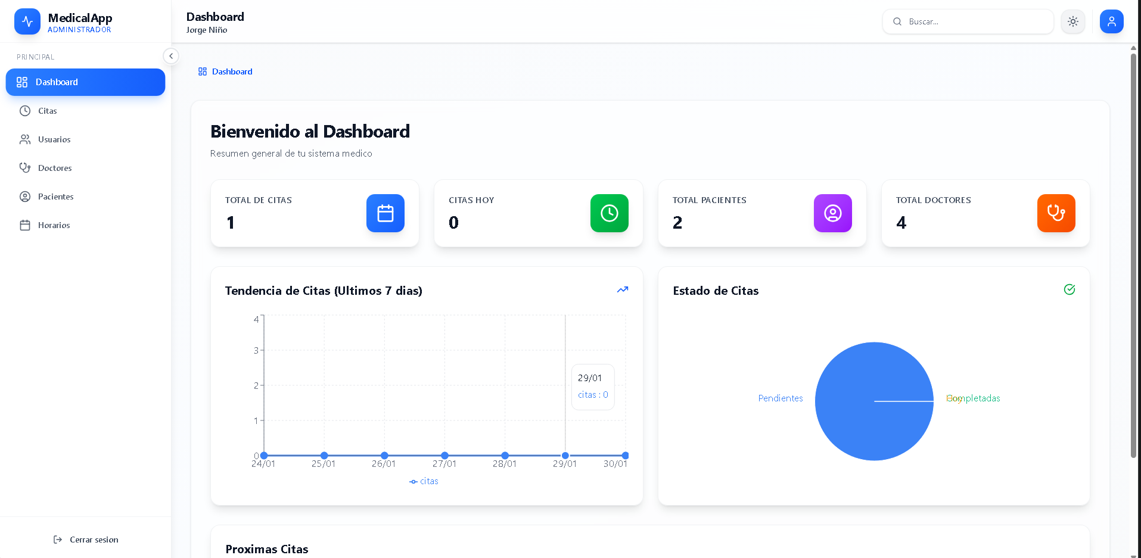Select Horarios in the sidebar
Viewport: 1141px width, 558px height.
point(85,225)
